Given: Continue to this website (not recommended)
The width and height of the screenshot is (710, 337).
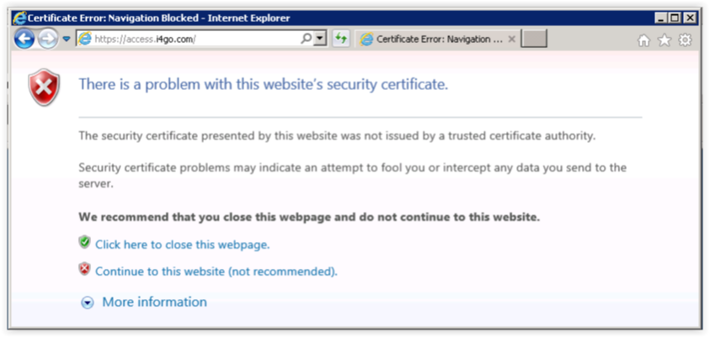Looking at the screenshot, I should point(216,271).
